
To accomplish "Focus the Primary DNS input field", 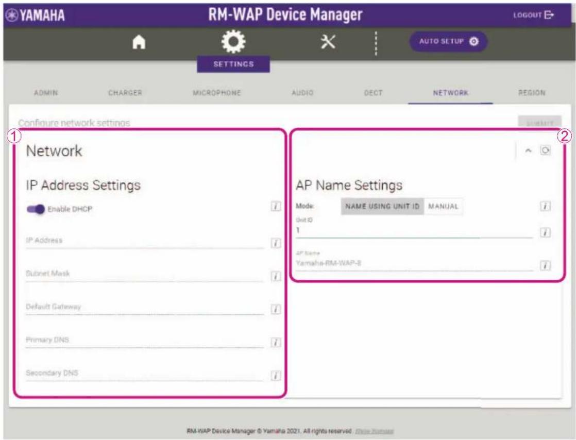I will click(145, 341).
